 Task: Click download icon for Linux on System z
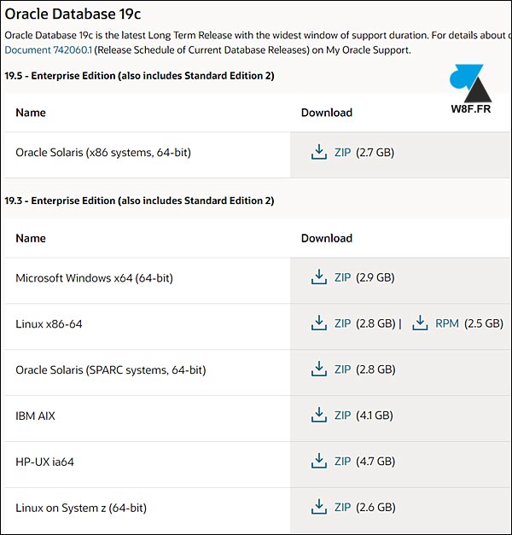click(319, 507)
